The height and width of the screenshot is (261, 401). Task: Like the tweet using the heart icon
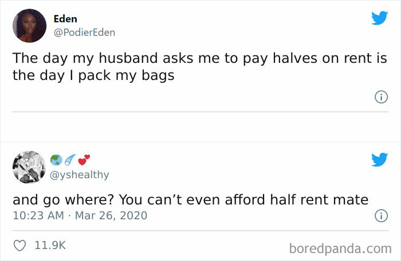coord(19,246)
